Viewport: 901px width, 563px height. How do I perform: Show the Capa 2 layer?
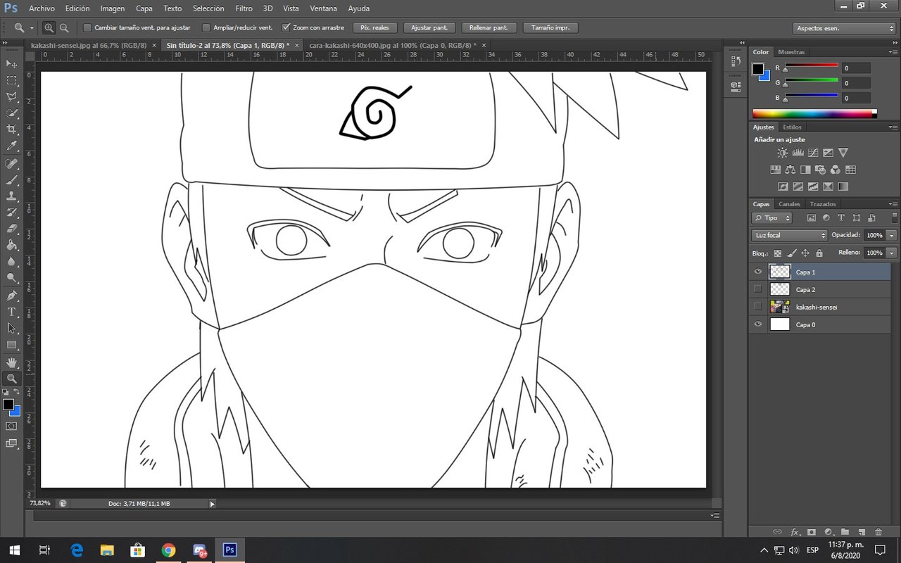(758, 289)
